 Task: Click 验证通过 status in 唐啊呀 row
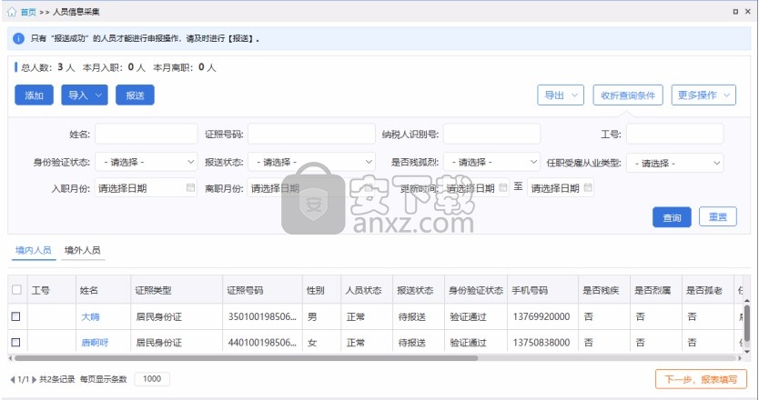[468, 343]
